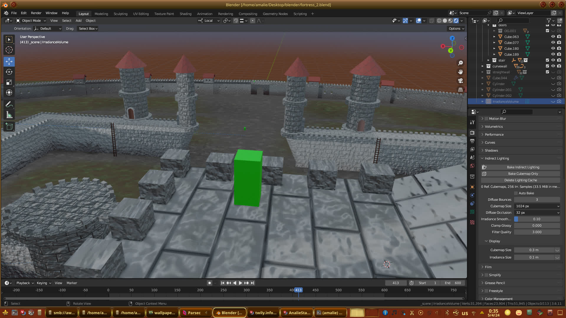Open the Render menu

pos(36,13)
